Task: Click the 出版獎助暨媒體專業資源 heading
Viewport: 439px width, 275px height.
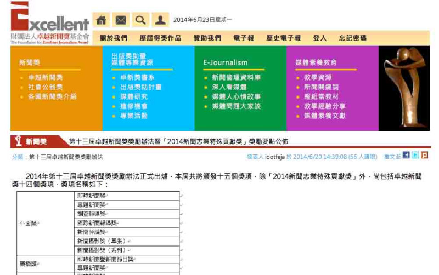Action: point(132,59)
